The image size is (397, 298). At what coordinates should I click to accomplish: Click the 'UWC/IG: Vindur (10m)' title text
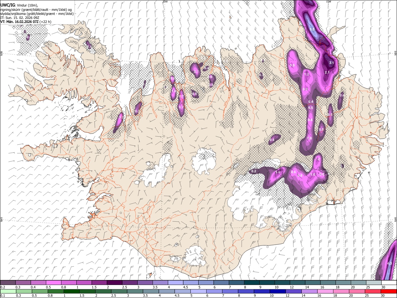(19, 5)
